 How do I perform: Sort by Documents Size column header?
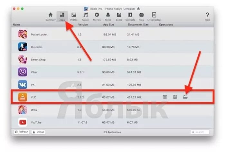point(138,24)
